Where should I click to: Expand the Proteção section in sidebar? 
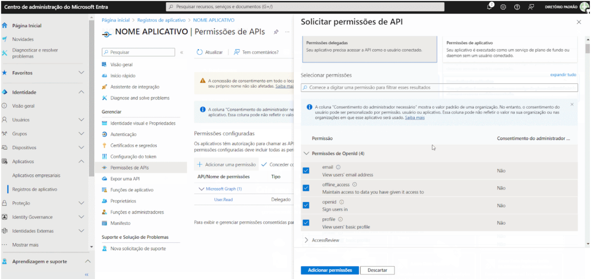tap(82, 203)
